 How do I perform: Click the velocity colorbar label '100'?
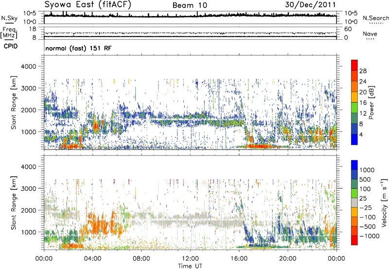[x=365, y=189]
